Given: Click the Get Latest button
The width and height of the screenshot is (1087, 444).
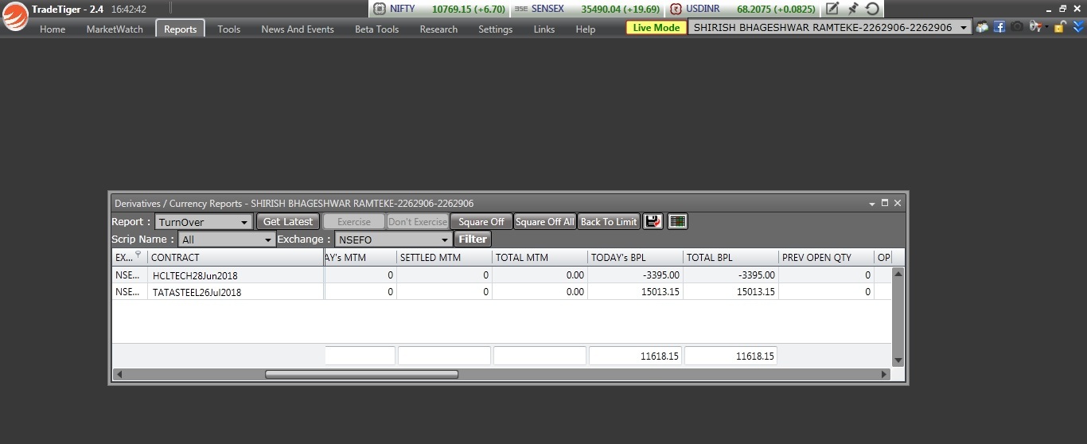Looking at the screenshot, I should click(x=288, y=222).
